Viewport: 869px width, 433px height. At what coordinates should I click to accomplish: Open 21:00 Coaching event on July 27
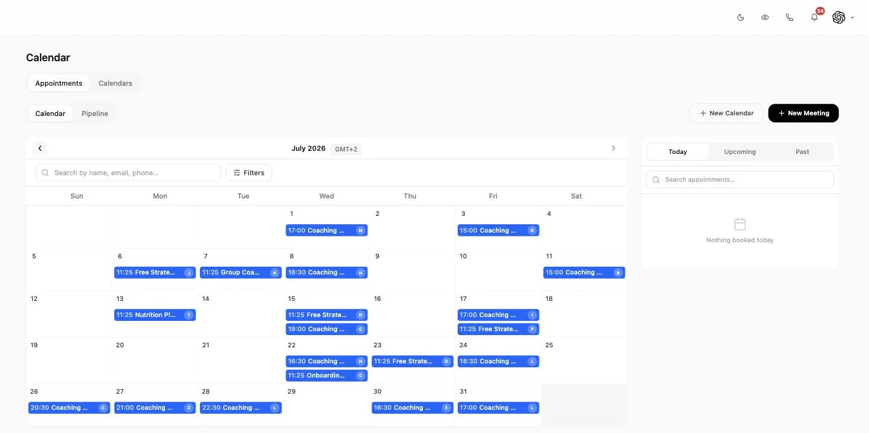point(155,408)
